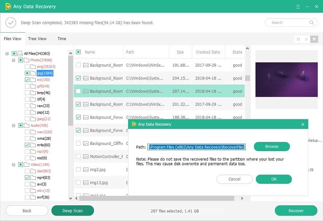Click the horizontal scrollbar thumb

(157, 198)
